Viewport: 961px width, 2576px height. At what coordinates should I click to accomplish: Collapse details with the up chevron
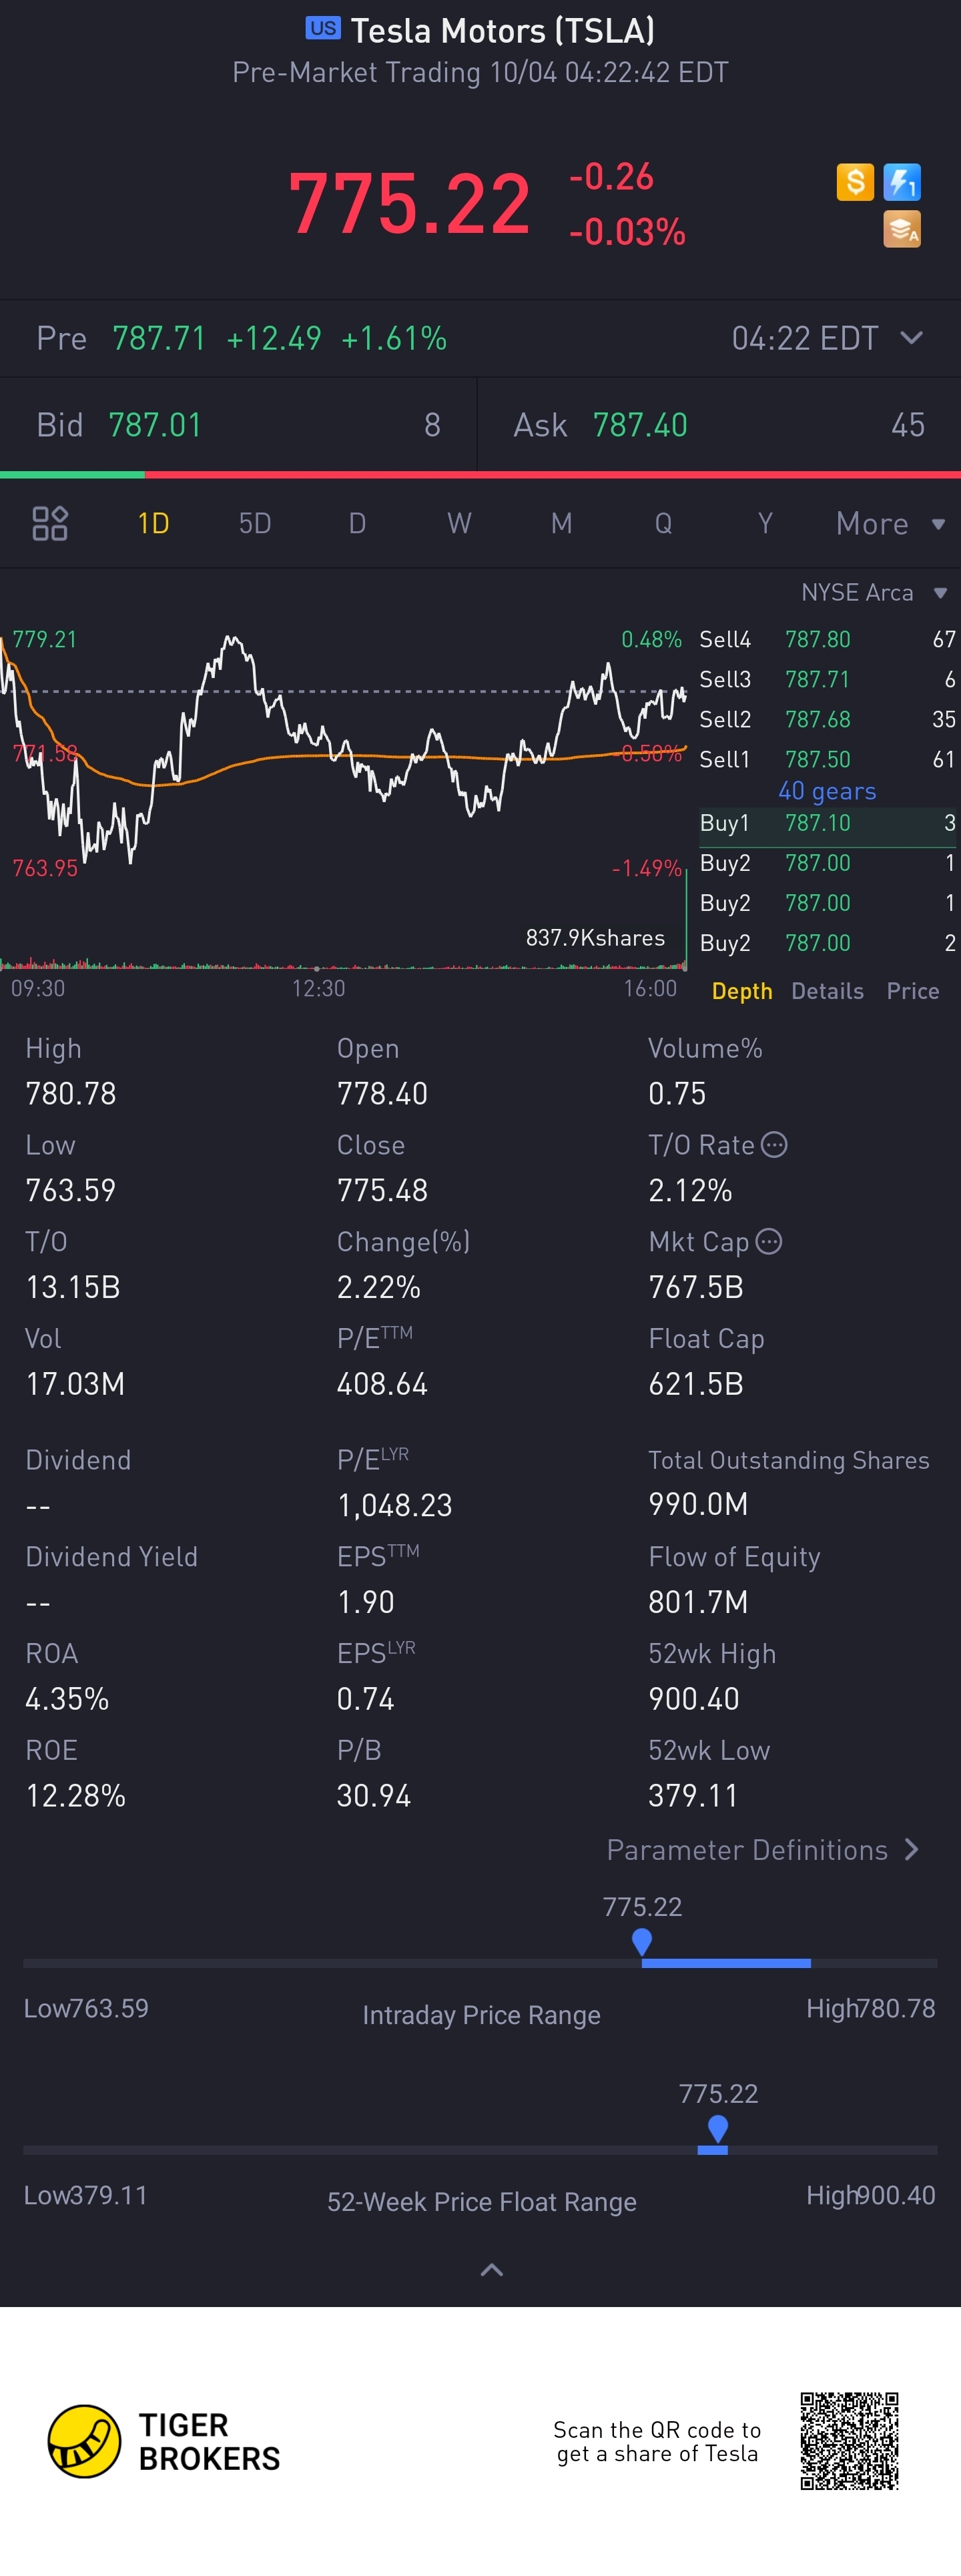coord(491,2270)
